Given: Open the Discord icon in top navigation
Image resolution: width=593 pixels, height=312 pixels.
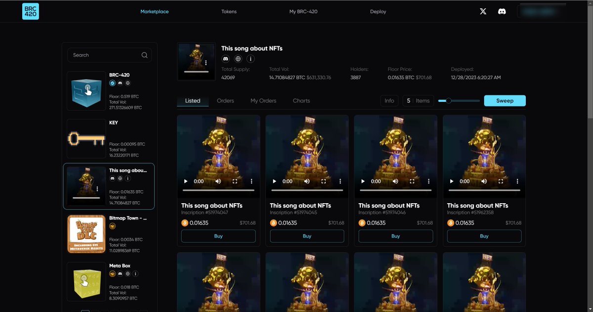Looking at the screenshot, I should (502, 11).
